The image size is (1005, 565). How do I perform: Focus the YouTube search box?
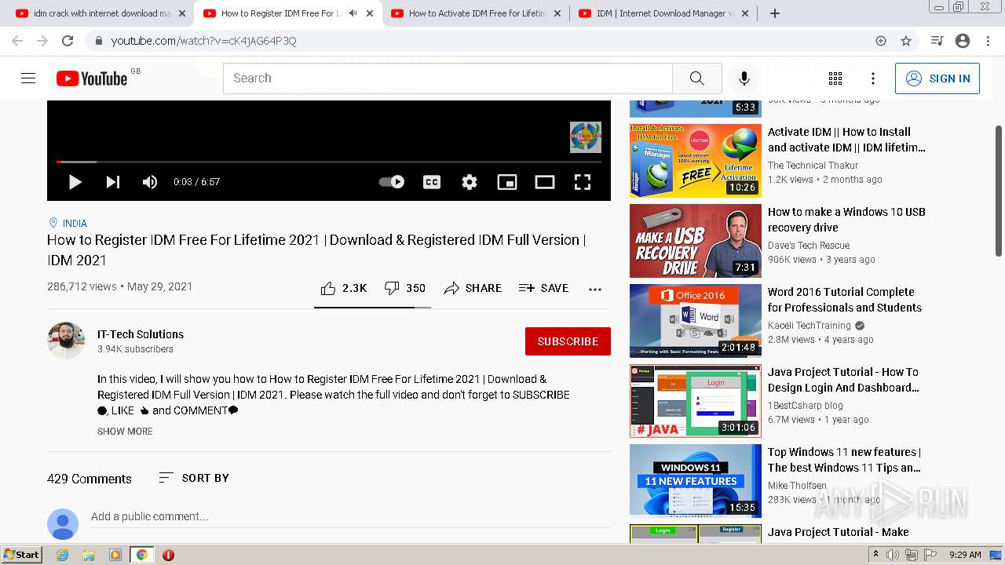coord(448,78)
